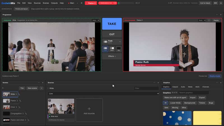
Task: Close the Scenes panel
Action: pyautogui.click(x=43, y=83)
